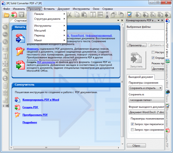Select the Fit Height vertical arrows icon

point(5,56)
